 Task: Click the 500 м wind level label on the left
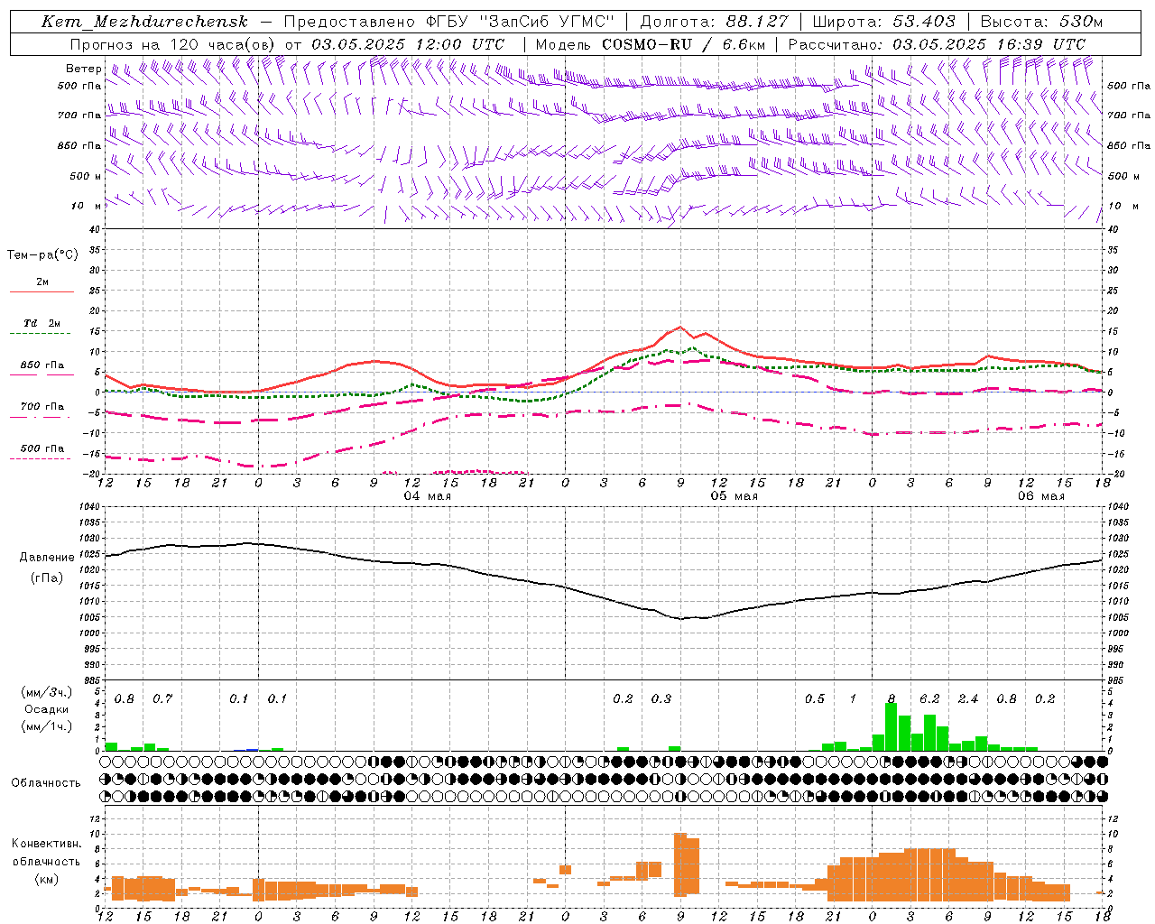click(87, 176)
